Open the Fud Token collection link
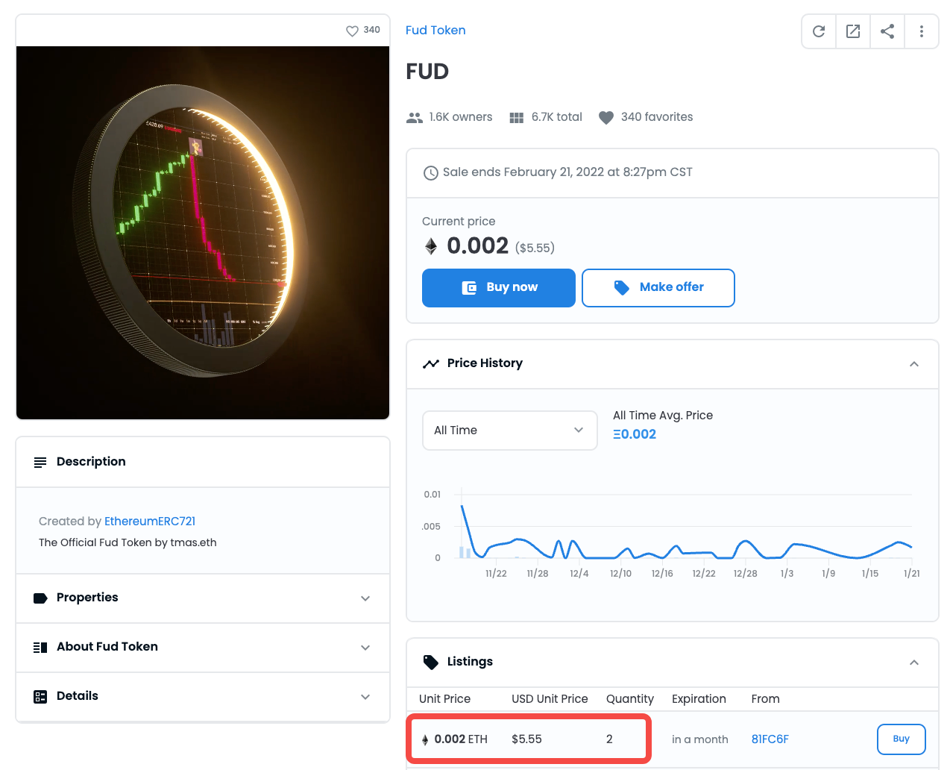This screenshot has width=950, height=770. click(x=435, y=30)
